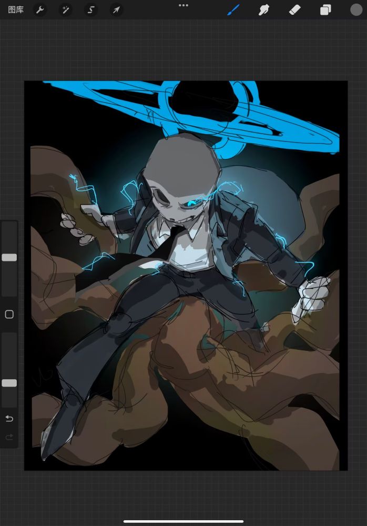
Task: Open the color picker circle
Action: pos(356,9)
